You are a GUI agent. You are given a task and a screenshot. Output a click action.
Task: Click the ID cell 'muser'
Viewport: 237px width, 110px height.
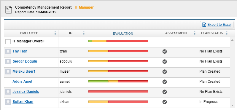click(65, 71)
